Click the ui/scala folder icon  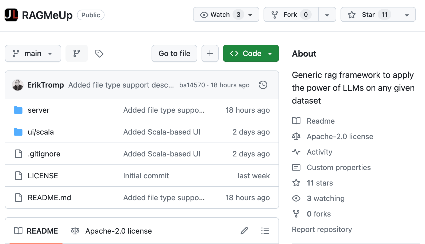18,132
